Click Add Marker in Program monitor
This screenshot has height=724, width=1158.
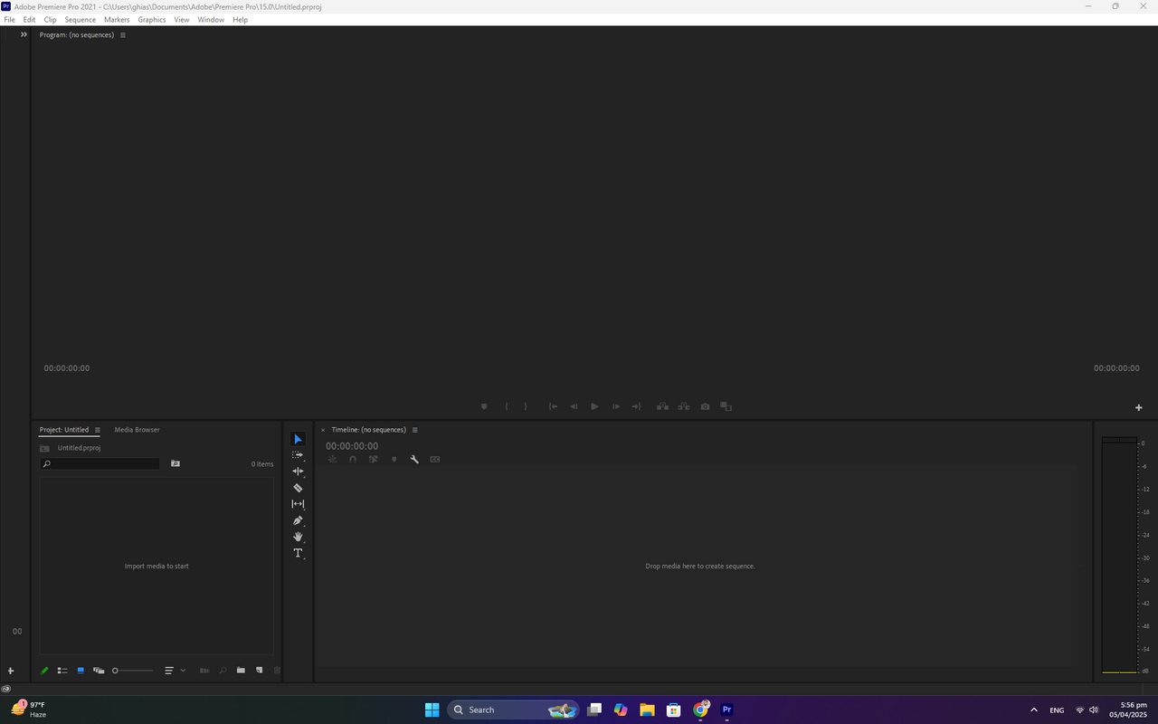(484, 406)
